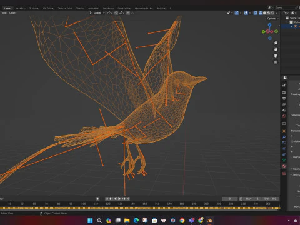The width and height of the screenshot is (300, 225).
Task: Open the overlays options dropdown arrow
Action: click(250, 13)
